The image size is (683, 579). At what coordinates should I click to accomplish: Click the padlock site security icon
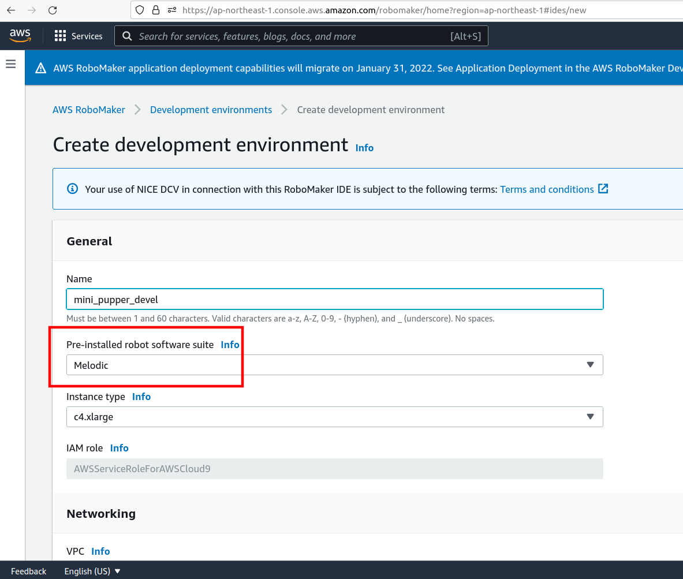[155, 10]
